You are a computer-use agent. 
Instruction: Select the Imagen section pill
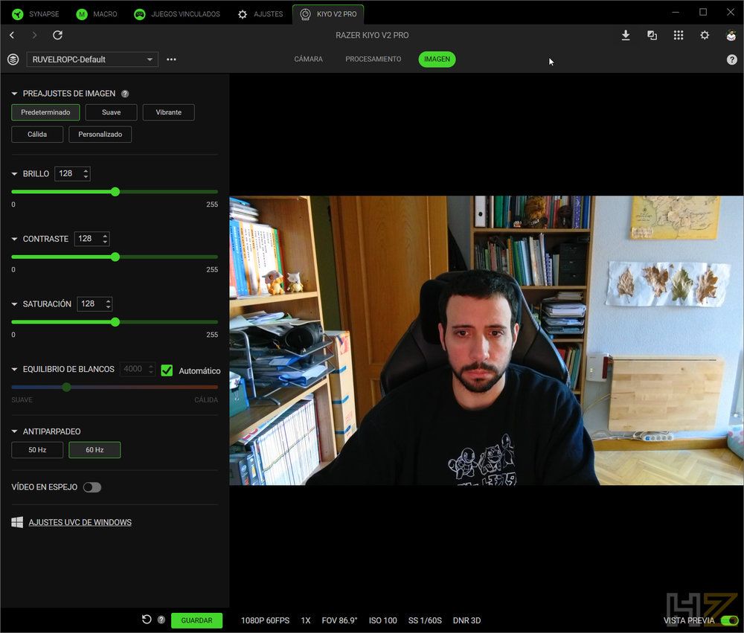coord(437,60)
